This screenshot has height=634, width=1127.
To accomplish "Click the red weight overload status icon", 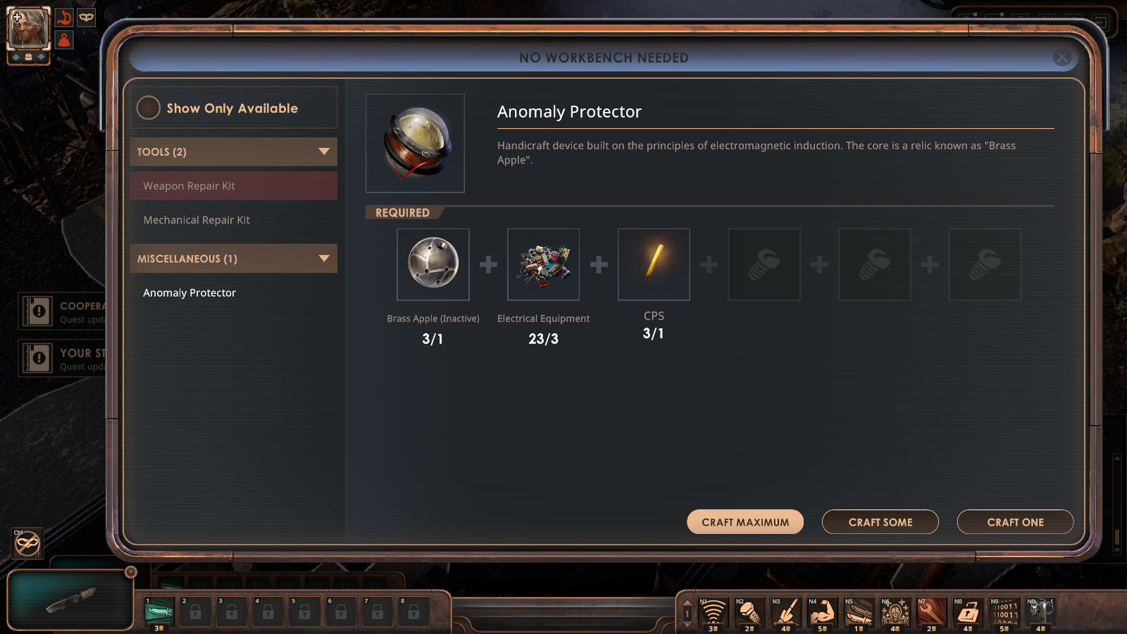I will tap(64, 39).
